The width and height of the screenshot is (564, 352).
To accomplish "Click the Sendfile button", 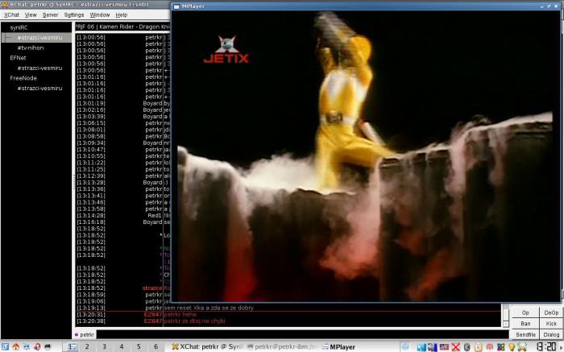I will coord(525,335).
